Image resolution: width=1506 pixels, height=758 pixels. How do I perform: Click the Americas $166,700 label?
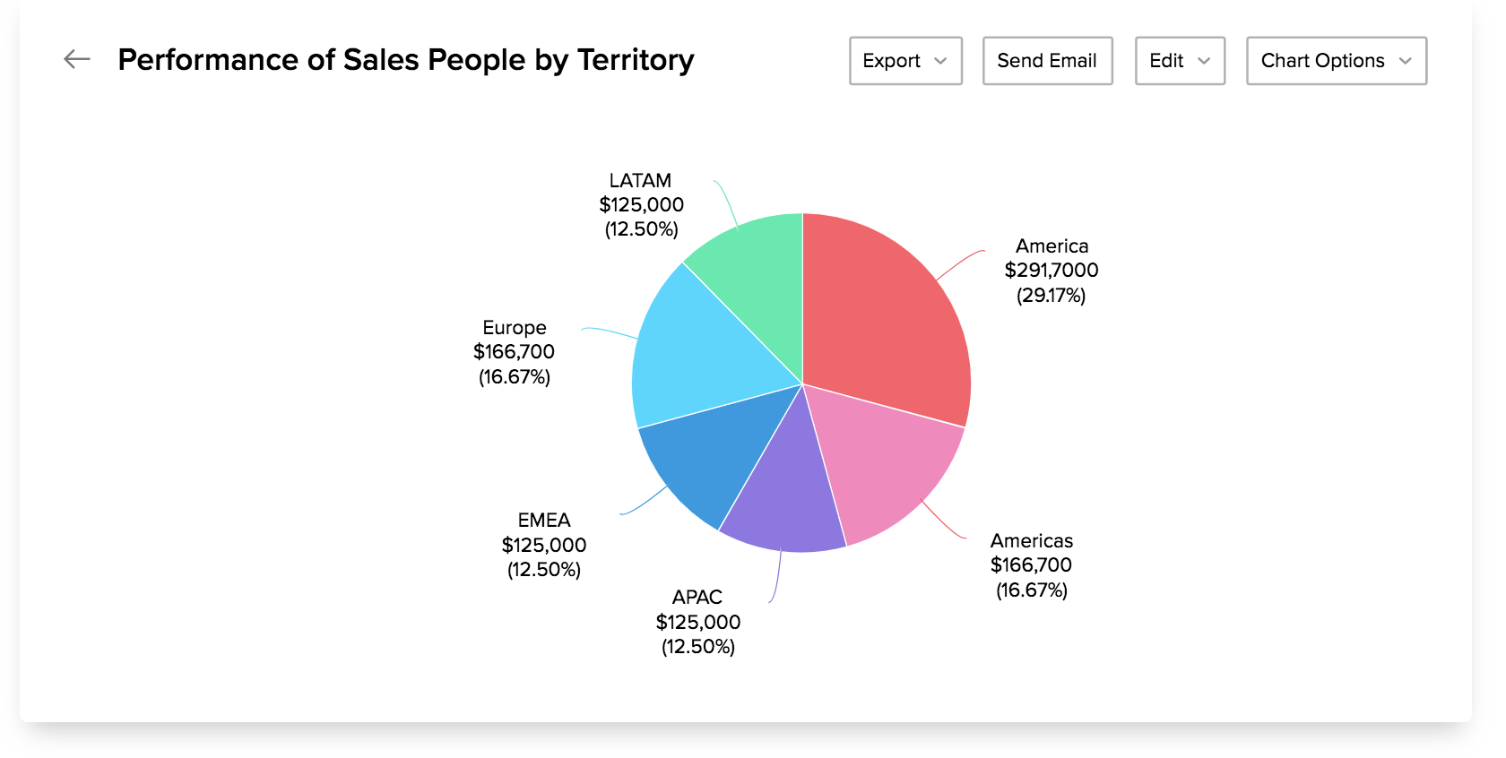tap(1031, 565)
